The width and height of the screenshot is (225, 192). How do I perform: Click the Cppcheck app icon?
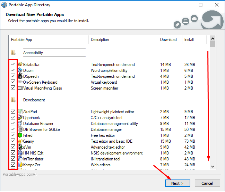point(20,117)
